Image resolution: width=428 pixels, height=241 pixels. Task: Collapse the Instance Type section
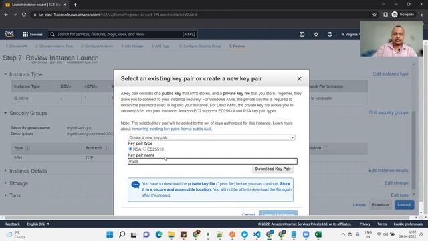click(5, 74)
